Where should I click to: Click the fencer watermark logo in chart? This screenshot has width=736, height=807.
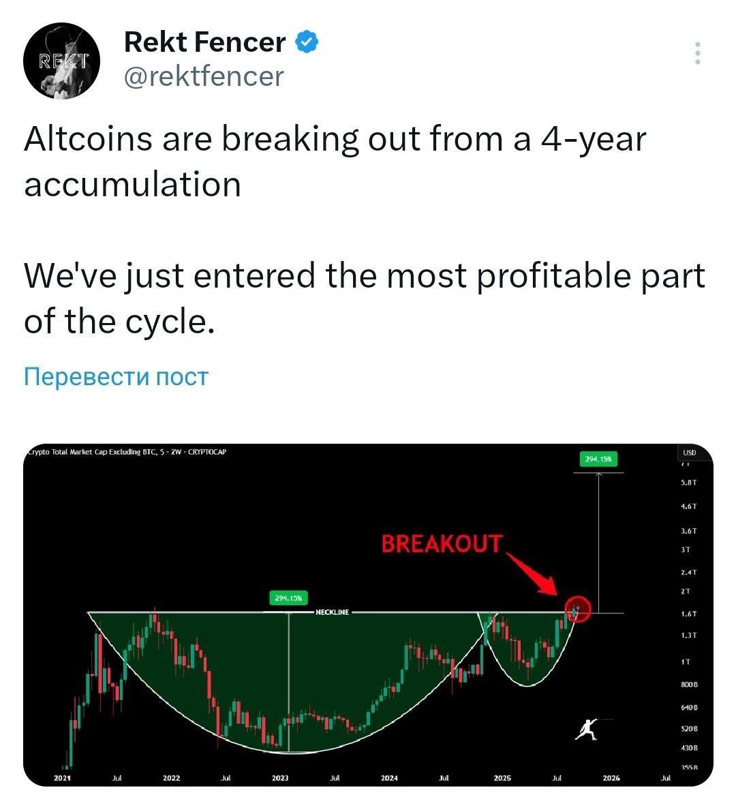pyautogui.click(x=588, y=729)
